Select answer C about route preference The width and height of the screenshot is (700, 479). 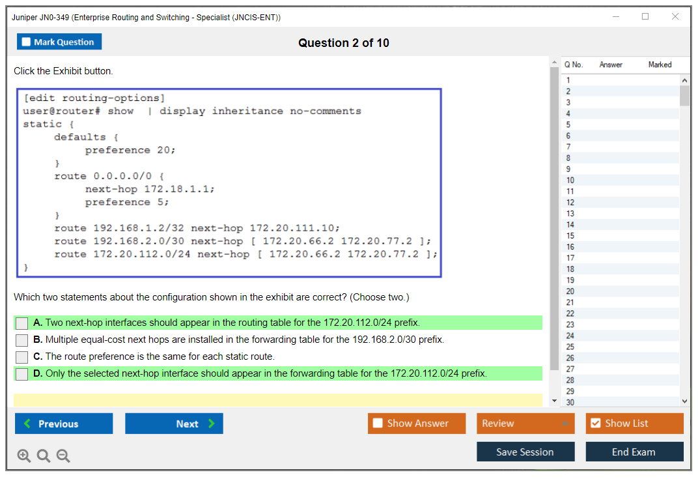(x=22, y=357)
